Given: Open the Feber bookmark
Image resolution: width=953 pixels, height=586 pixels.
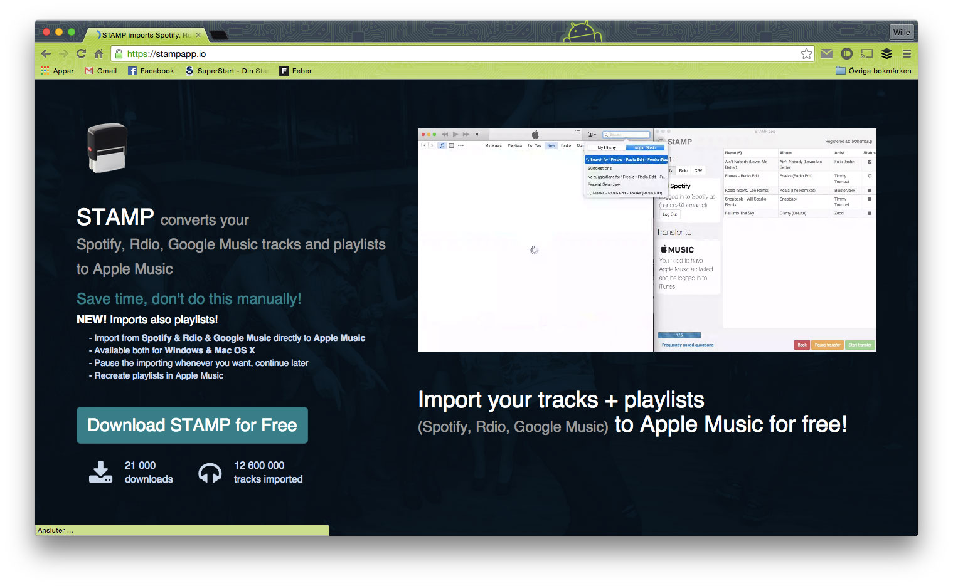Looking at the screenshot, I should click(x=296, y=71).
